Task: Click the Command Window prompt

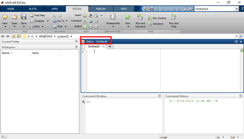Action: pos(88,102)
